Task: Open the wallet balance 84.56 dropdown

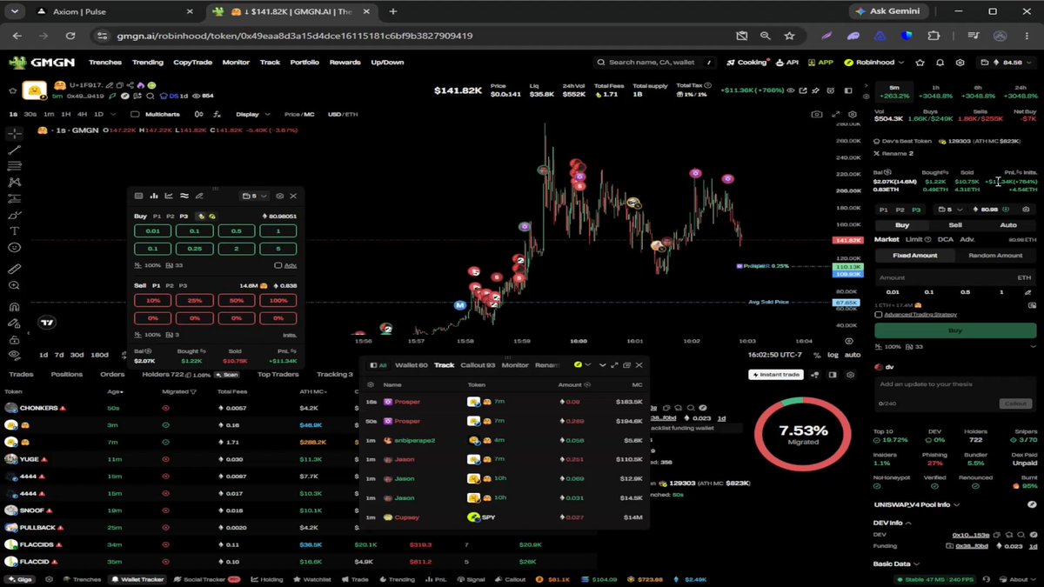Action: pyautogui.click(x=1006, y=63)
